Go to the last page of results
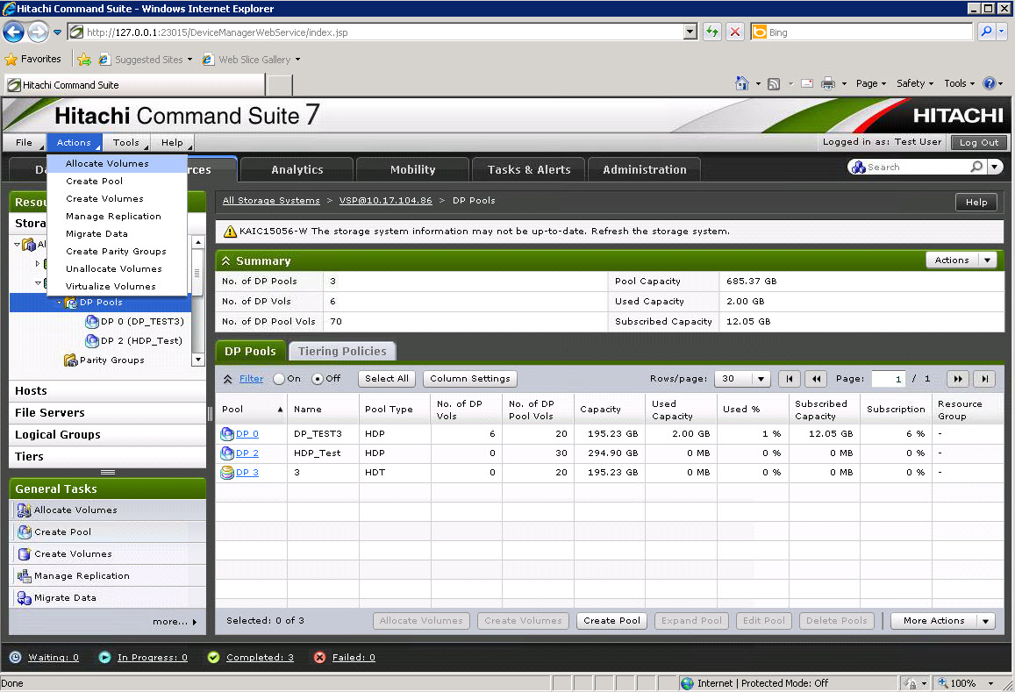 click(984, 379)
